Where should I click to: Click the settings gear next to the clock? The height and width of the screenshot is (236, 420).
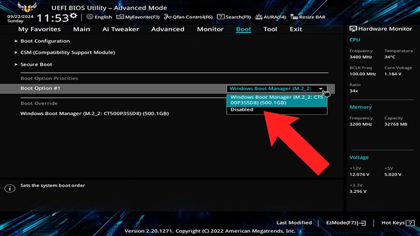coord(74,17)
